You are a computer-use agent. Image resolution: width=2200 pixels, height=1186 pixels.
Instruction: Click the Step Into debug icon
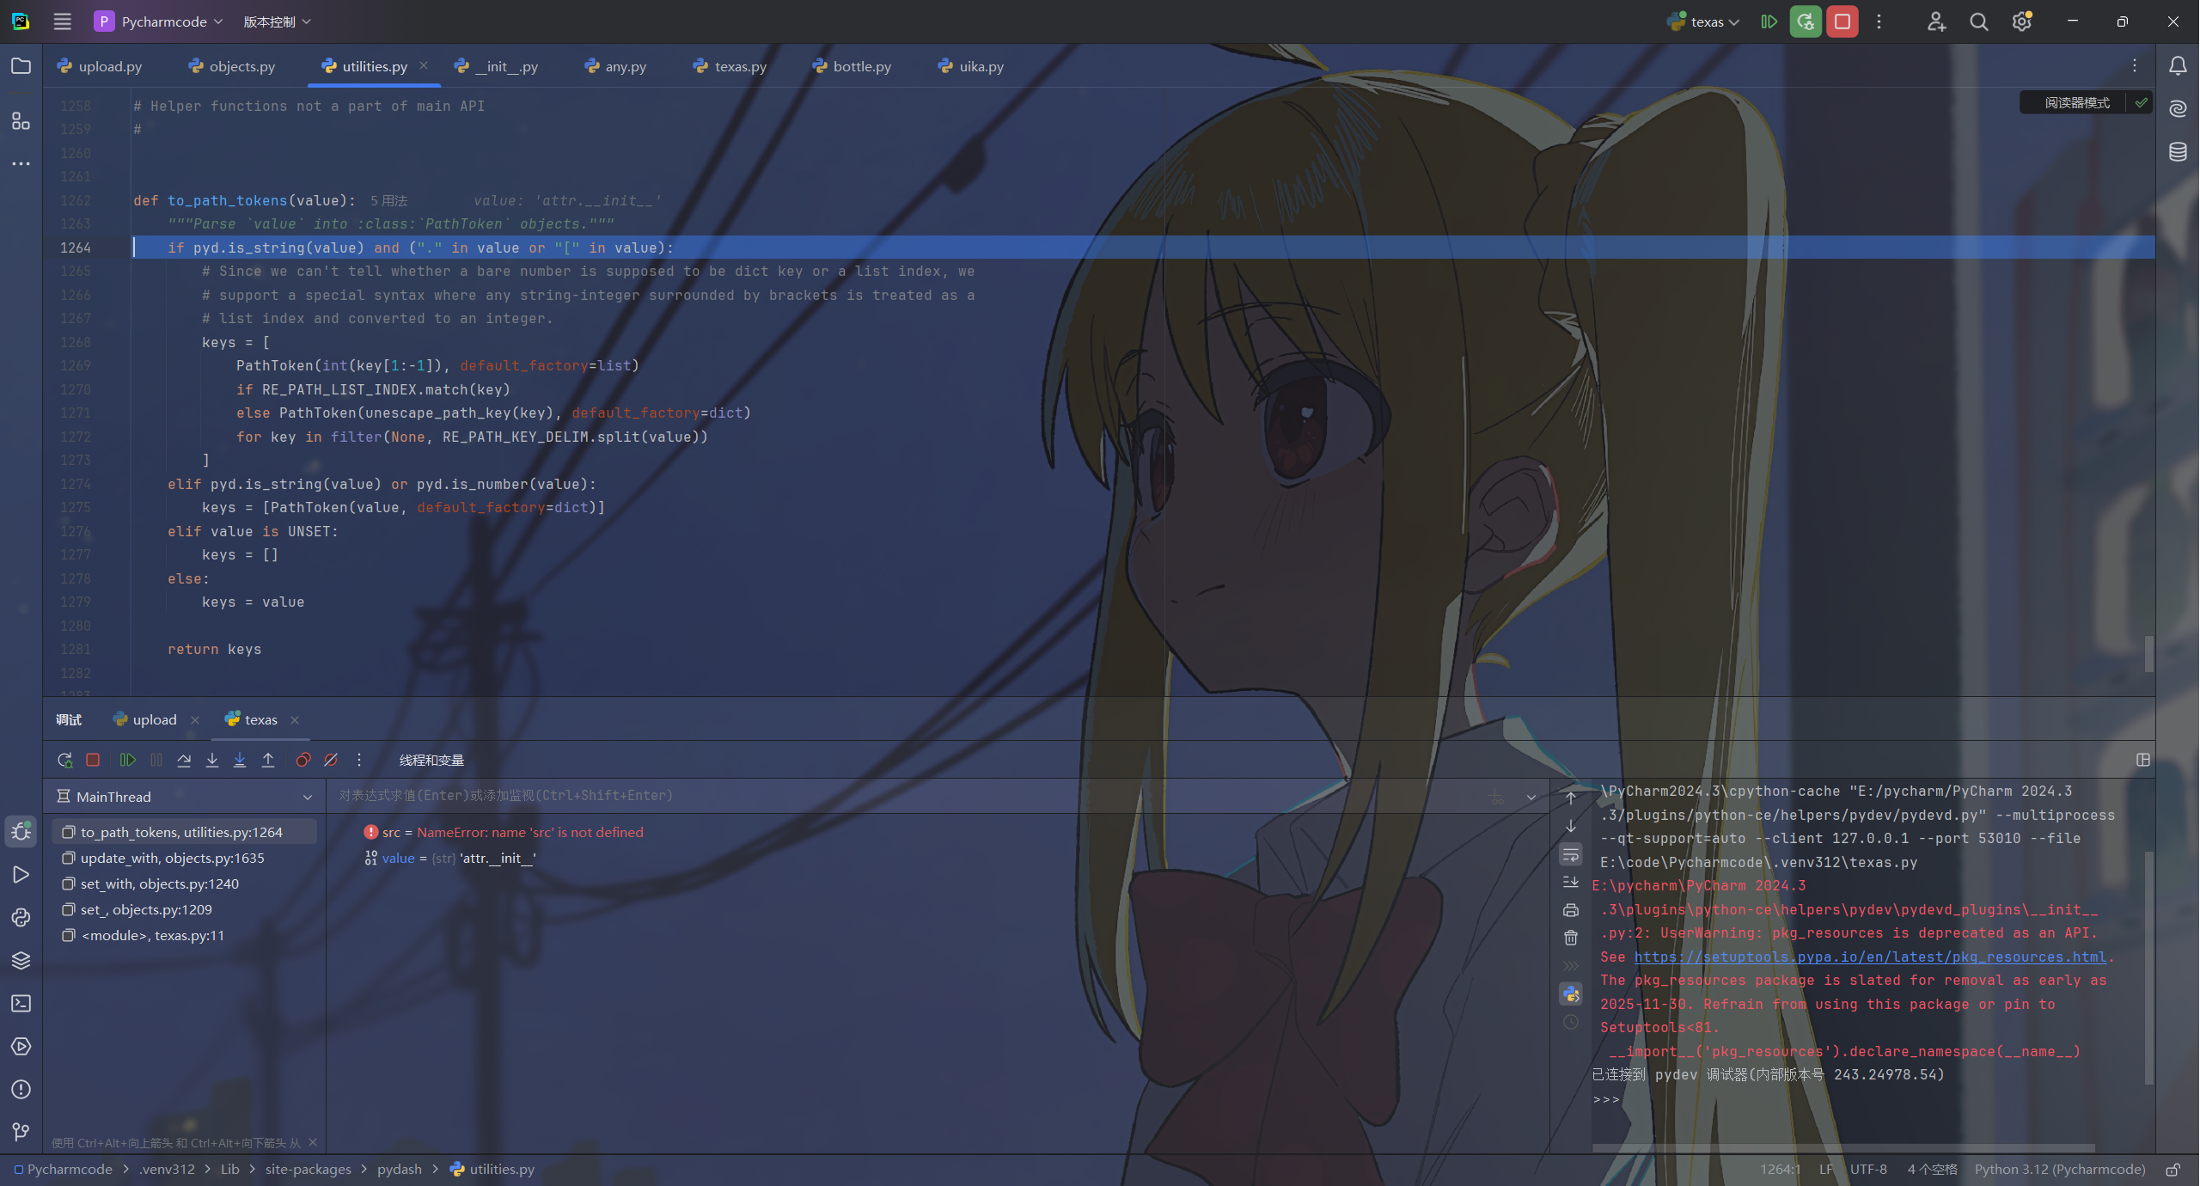click(212, 760)
